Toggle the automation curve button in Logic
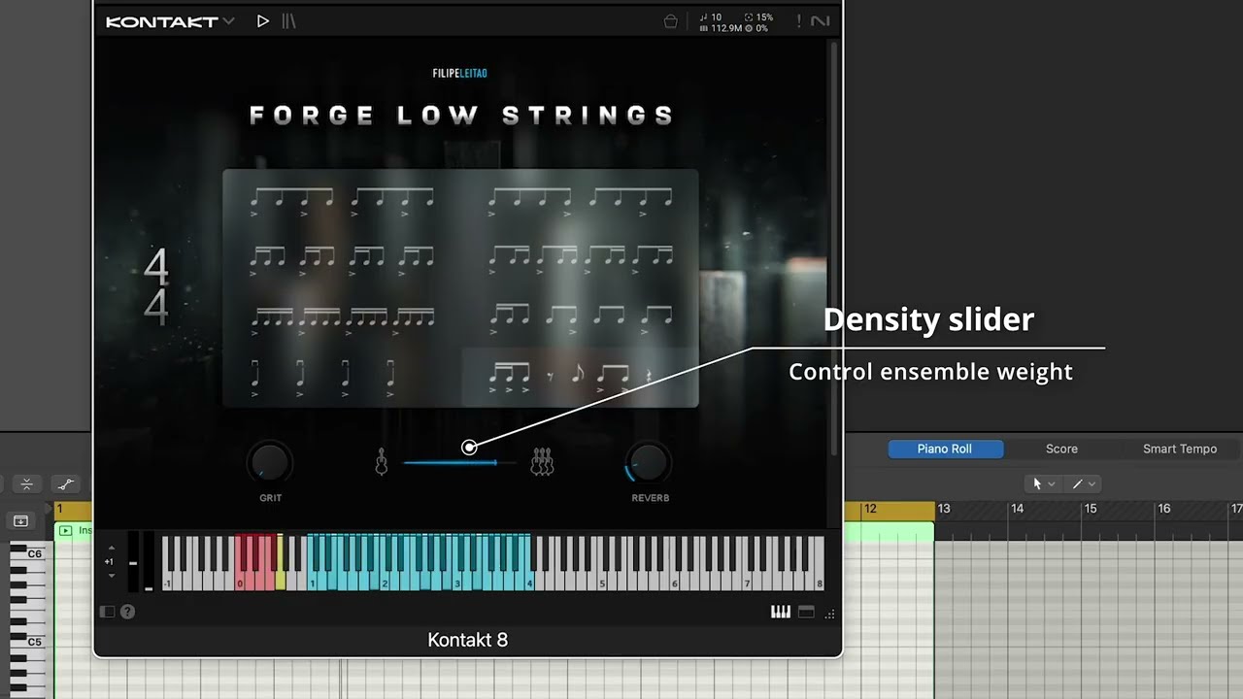Image resolution: width=1243 pixels, height=699 pixels. click(x=65, y=483)
